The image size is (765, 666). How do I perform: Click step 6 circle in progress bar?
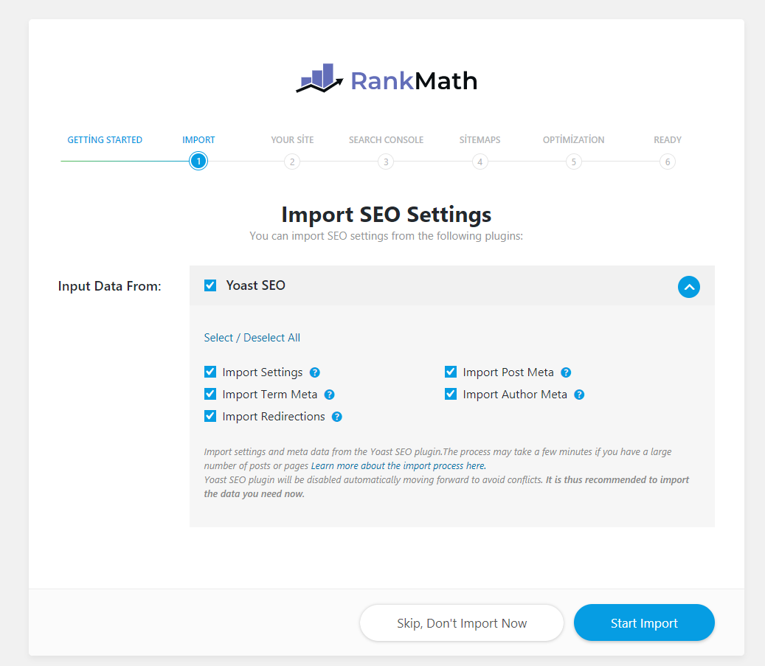click(668, 162)
